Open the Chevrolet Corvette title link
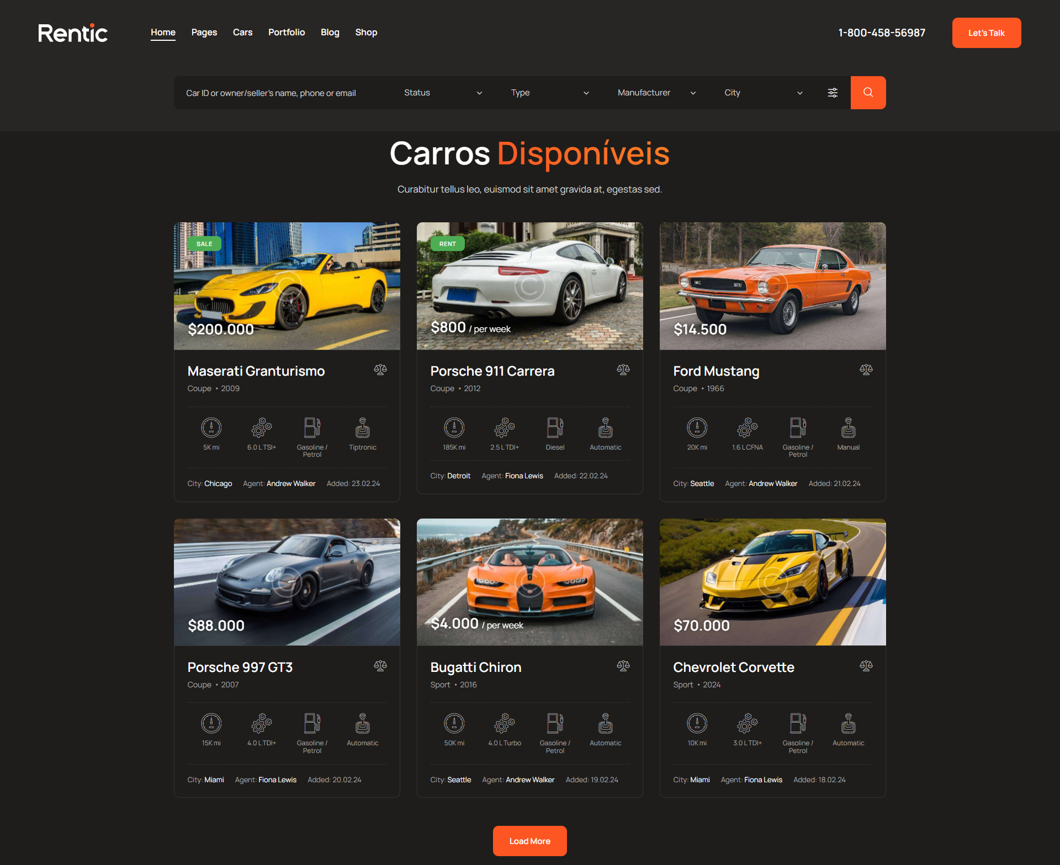 [734, 668]
